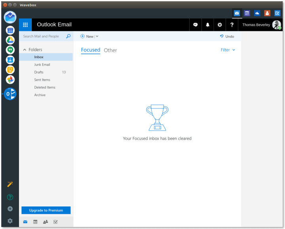Click the Outlook Email title

[x=54, y=25]
